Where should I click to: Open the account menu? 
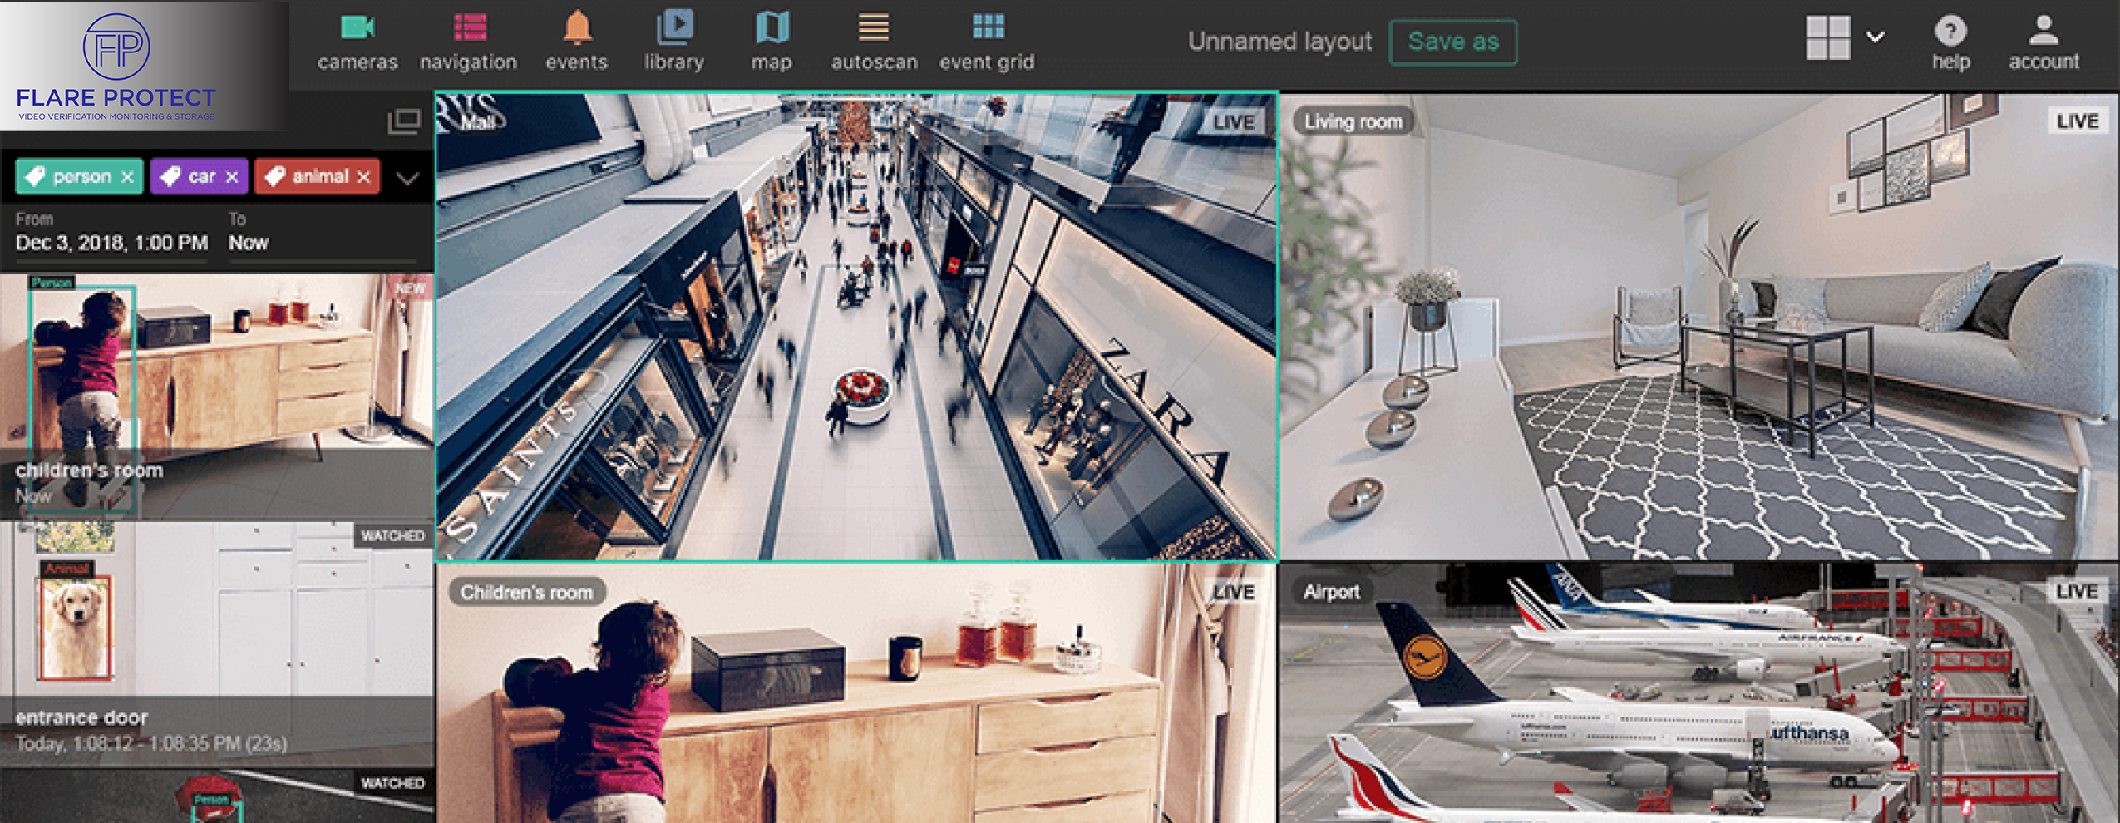(x=2044, y=43)
